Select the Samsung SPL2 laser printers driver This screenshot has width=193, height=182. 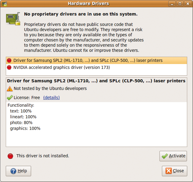(x=96, y=60)
